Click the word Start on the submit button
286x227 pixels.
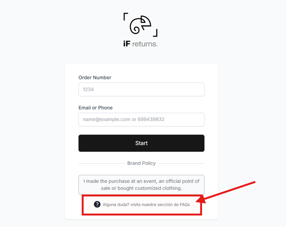(x=141, y=143)
